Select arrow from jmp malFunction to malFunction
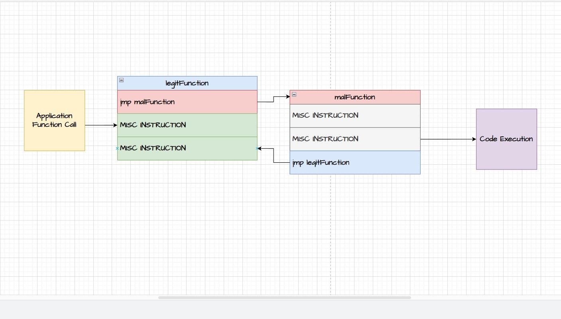This screenshot has width=561, height=319. 274,99
